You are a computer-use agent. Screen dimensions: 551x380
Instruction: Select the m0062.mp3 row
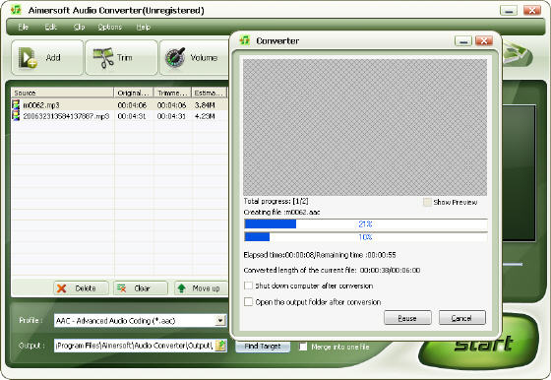[x=119, y=104]
